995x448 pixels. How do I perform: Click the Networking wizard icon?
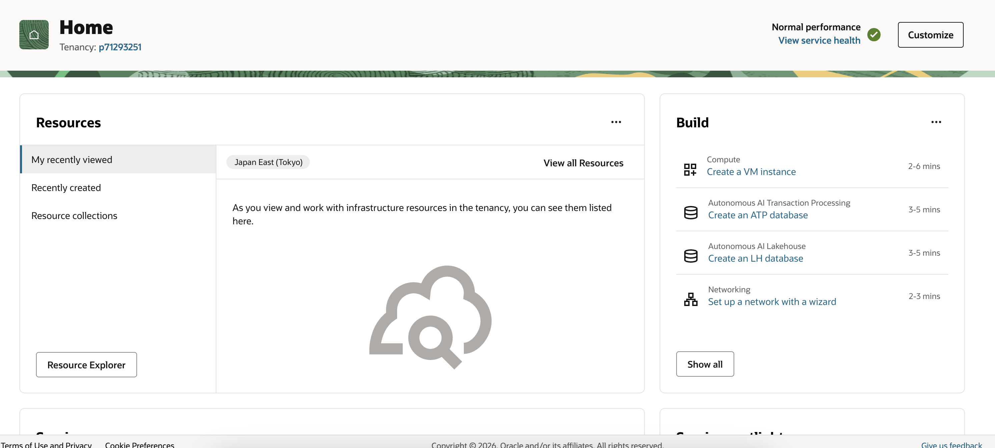(x=691, y=299)
